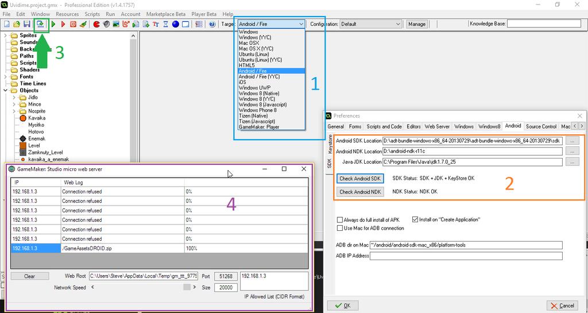Expand the Nosprite subfolder
588x313 pixels.
tap(14, 111)
